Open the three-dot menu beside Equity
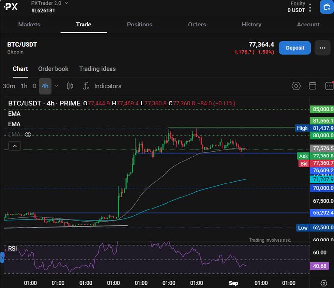This screenshot has width=334, height=288. pyautogui.click(x=310, y=8)
